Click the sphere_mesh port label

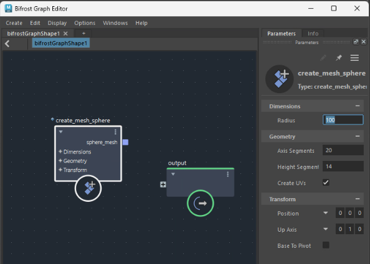(x=102, y=142)
